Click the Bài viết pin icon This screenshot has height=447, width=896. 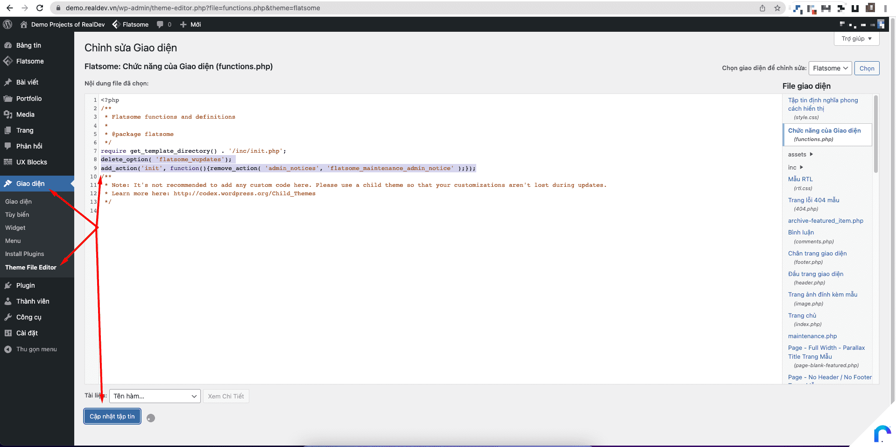point(8,82)
